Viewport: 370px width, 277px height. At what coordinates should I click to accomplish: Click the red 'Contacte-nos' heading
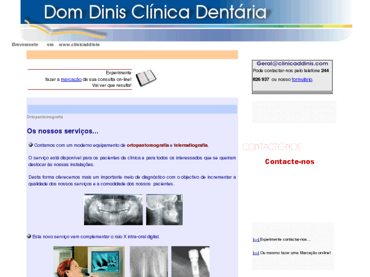pos(290,162)
